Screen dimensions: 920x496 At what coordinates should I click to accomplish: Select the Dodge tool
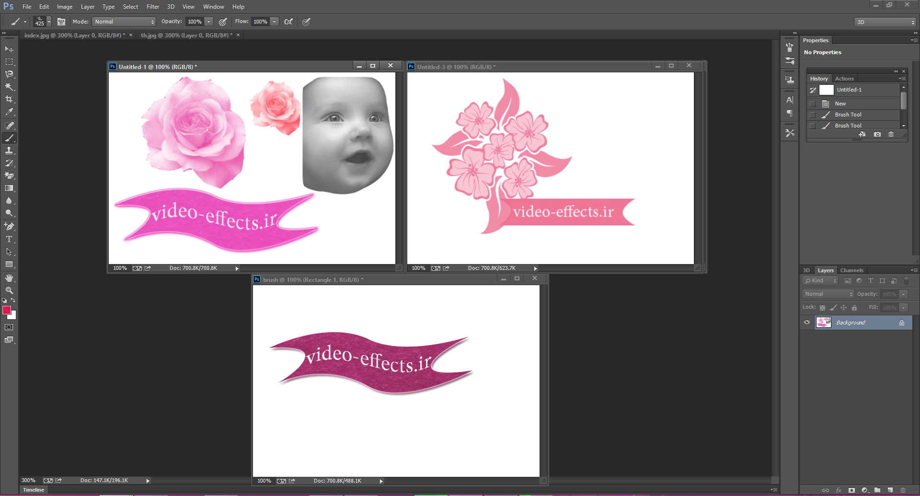coord(9,213)
